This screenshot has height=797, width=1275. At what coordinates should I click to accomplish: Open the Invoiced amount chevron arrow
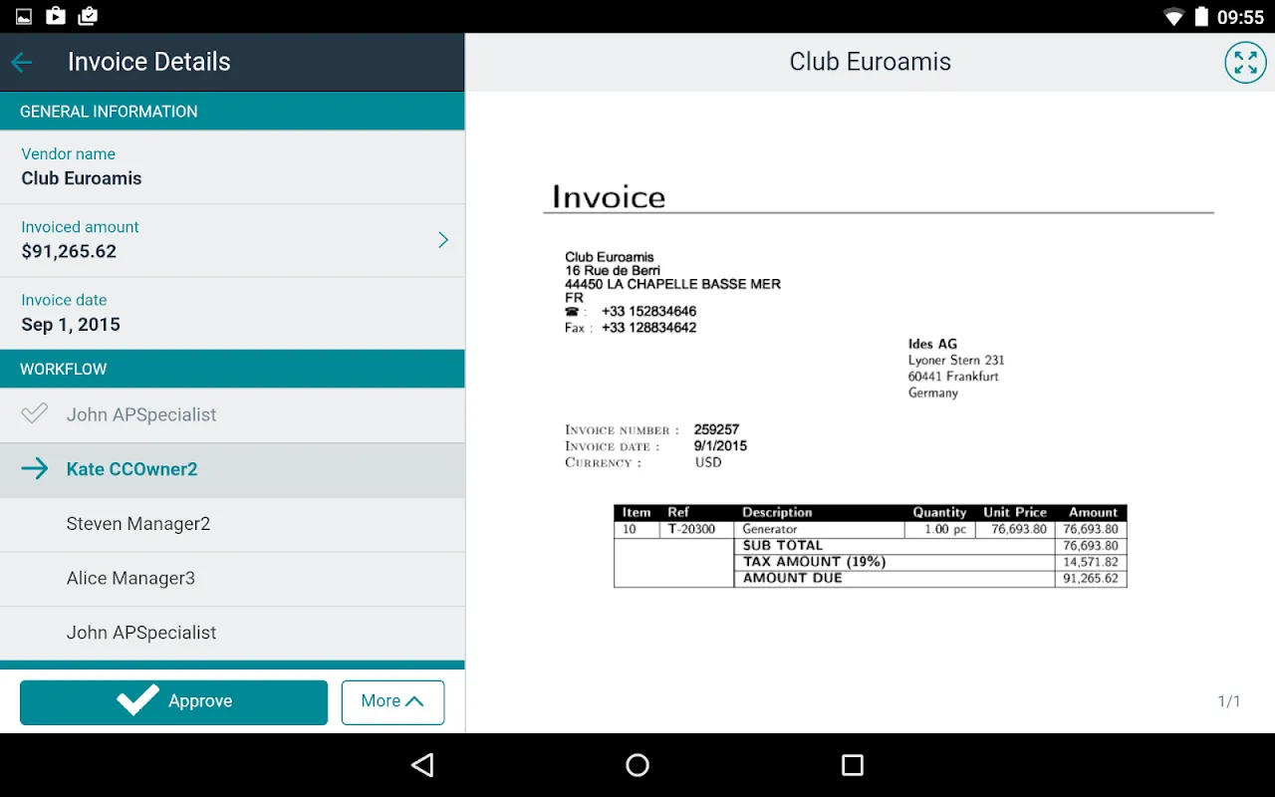[443, 240]
